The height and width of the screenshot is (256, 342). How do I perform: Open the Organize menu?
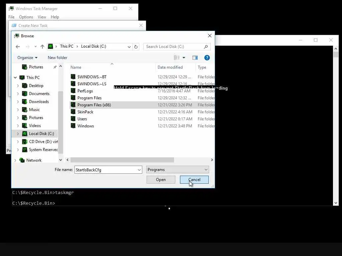tap(27, 58)
